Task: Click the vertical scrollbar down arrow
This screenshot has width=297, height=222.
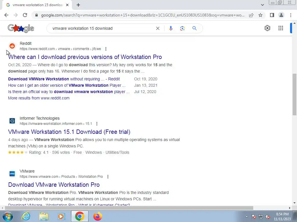Action: (294, 203)
